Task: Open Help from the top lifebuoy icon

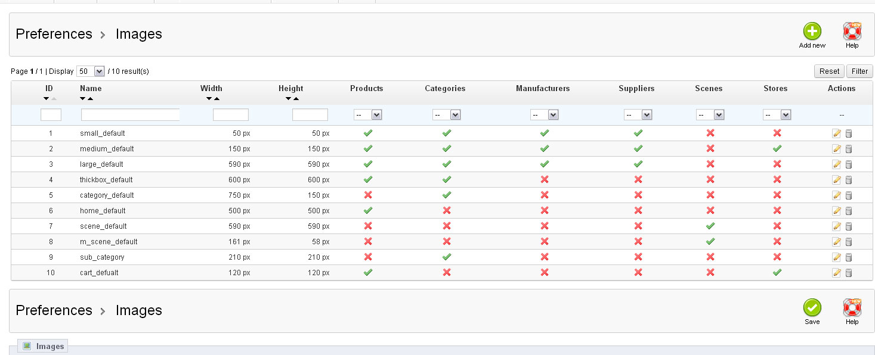Action: pos(852,32)
